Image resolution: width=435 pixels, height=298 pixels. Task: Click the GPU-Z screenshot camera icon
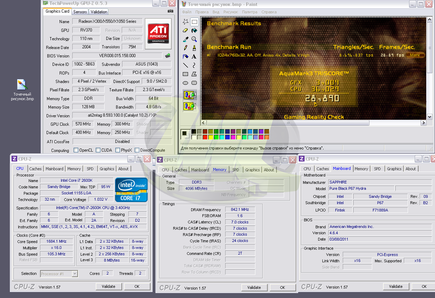click(x=170, y=11)
